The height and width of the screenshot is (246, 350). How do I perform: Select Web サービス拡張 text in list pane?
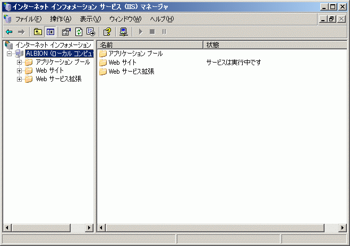131,71
